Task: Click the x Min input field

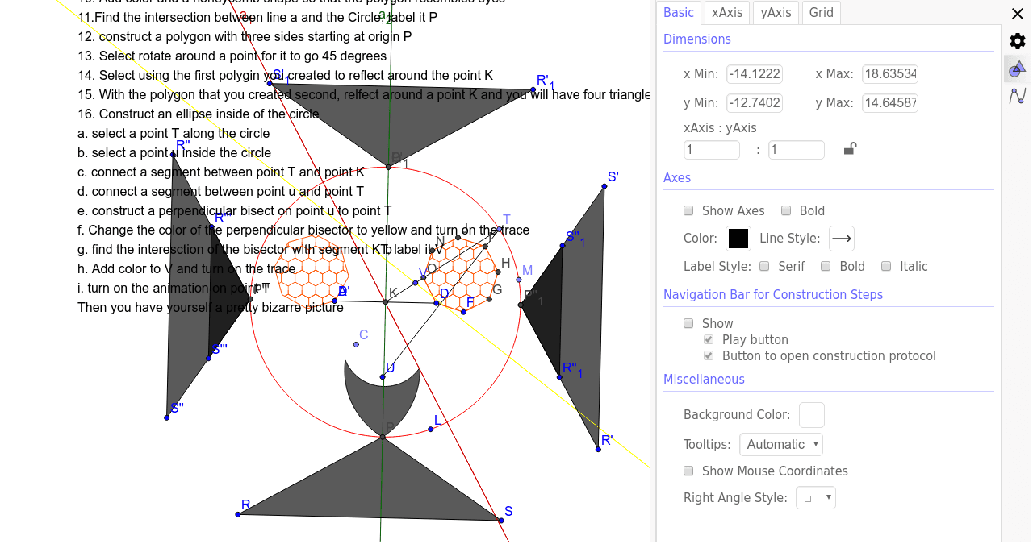Action: (754, 74)
